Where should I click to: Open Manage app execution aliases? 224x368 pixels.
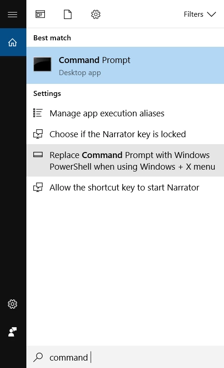125,114
